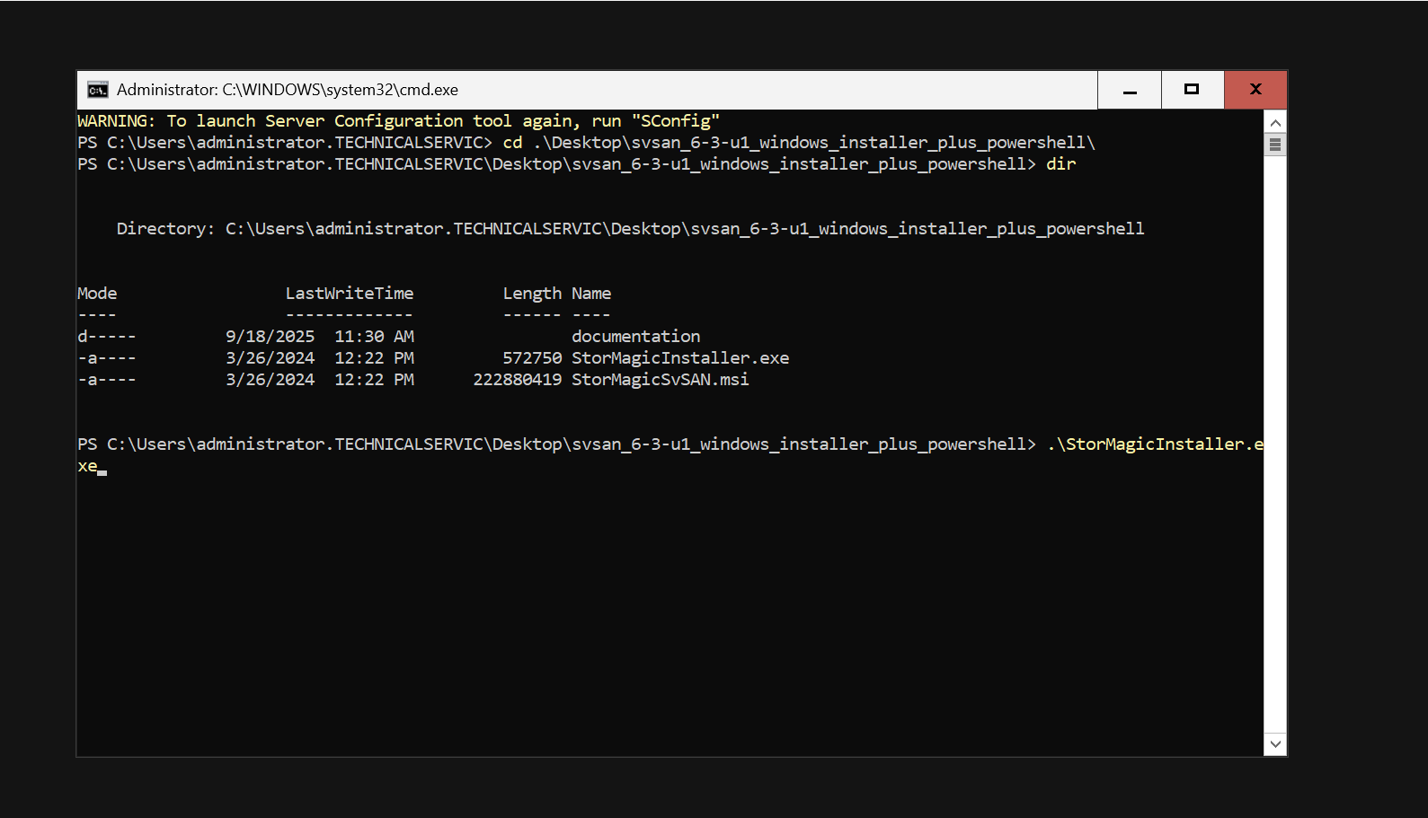Maximize the Administrator cmd window
This screenshot has height=818, width=1428.
(x=1192, y=90)
